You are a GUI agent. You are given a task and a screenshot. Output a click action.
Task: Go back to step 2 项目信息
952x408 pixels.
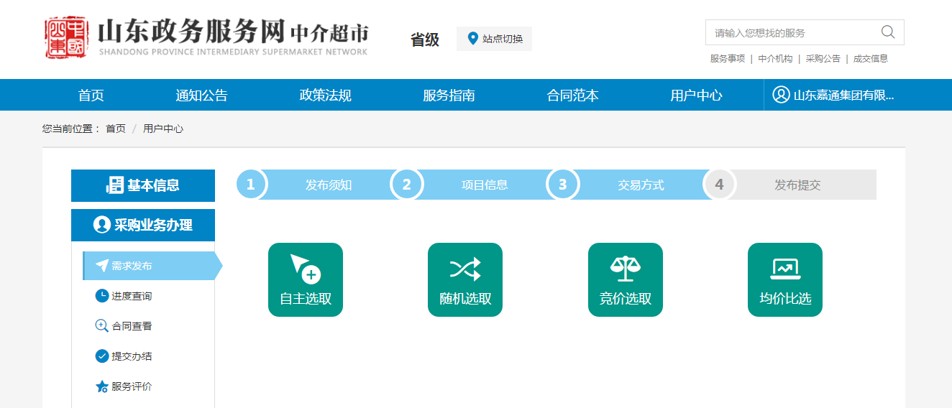pyautogui.click(x=484, y=185)
